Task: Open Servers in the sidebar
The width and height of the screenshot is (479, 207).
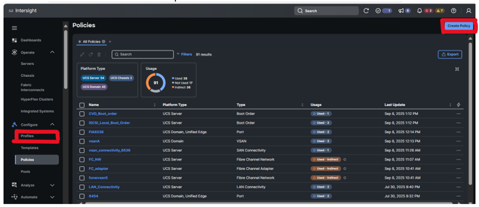Action: point(27,64)
